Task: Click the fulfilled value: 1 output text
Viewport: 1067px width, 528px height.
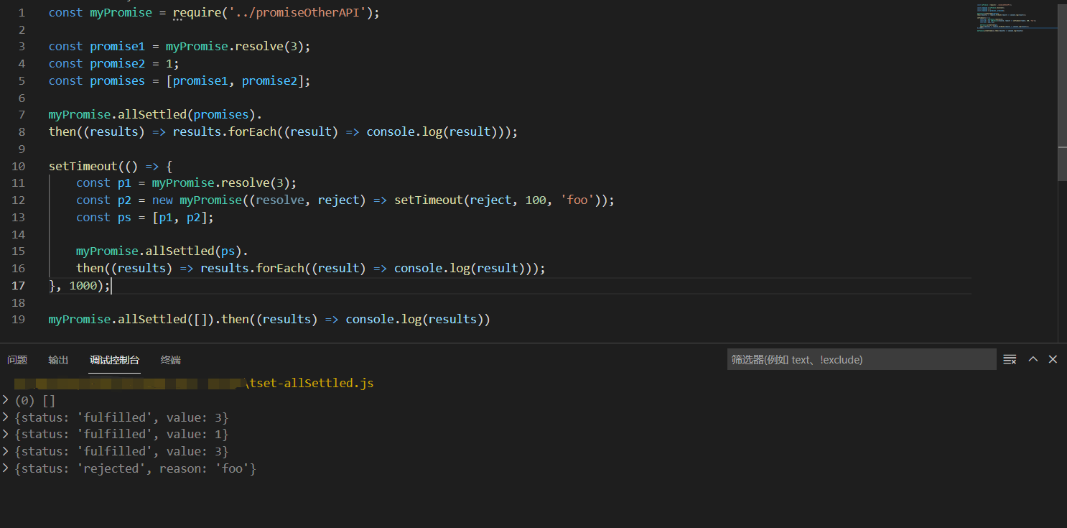Action: click(x=121, y=435)
